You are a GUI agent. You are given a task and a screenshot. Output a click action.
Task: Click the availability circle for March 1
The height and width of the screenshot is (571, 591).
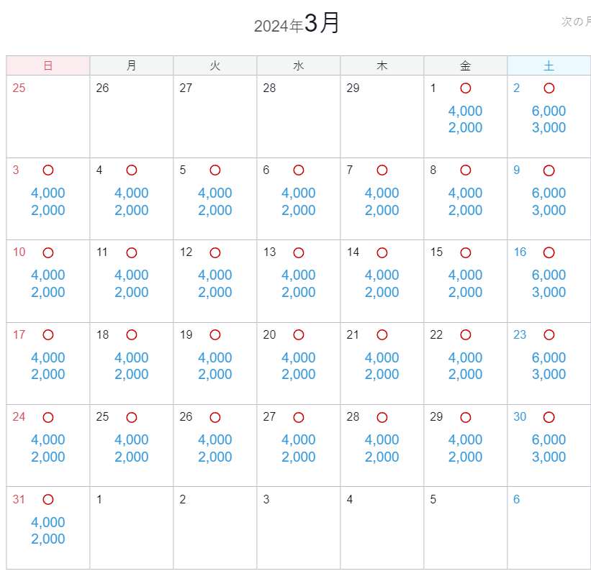point(466,88)
